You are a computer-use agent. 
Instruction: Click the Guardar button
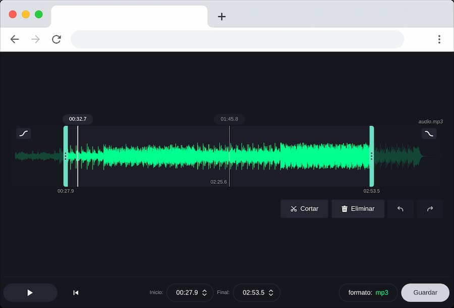coord(425,293)
